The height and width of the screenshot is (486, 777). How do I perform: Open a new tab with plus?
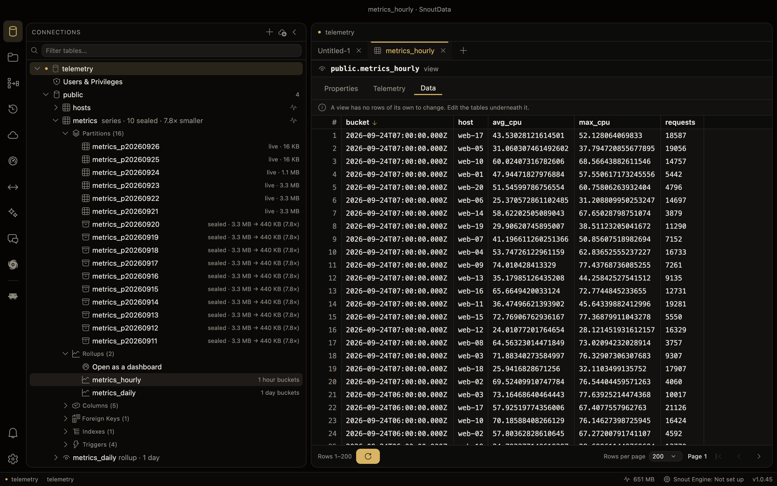(463, 50)
